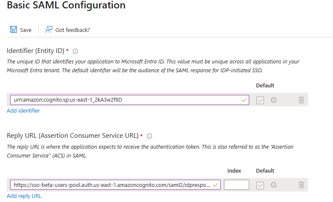This screenshot has height=202, width=333.
Task: Delete the reply URL using the trash icon
Action: [x=301, y=185]
